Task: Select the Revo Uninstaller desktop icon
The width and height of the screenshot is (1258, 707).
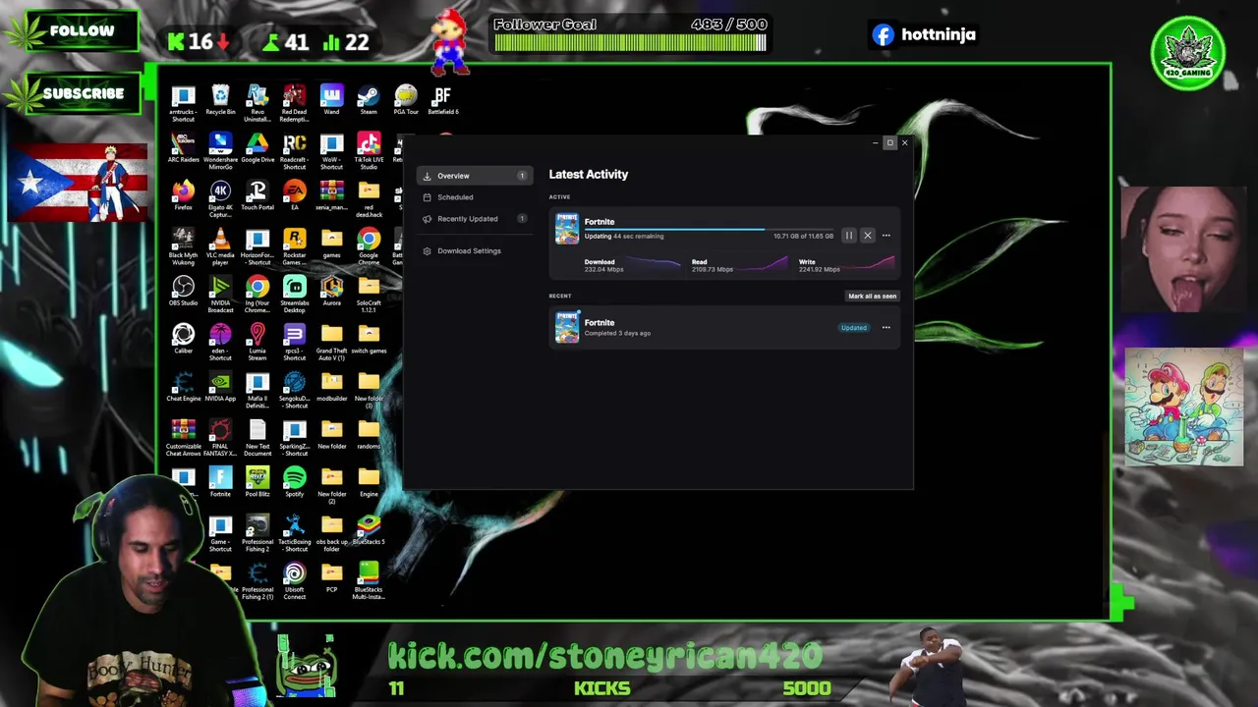Action: pyautogui.click(x=257, y=103)
